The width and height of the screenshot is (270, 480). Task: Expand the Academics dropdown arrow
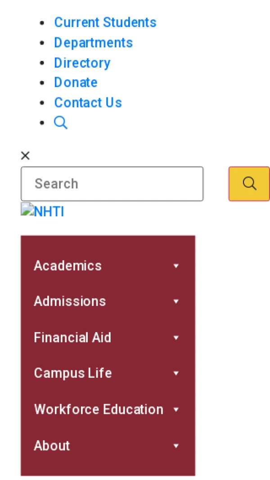click(x=176, y=266)
